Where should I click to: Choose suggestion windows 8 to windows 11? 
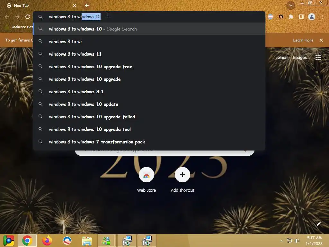click(x=149, y=54)
